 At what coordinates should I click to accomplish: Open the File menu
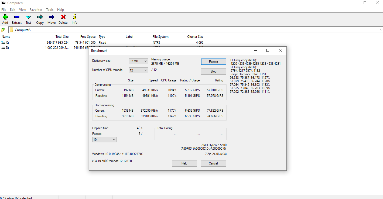[4, 9]
